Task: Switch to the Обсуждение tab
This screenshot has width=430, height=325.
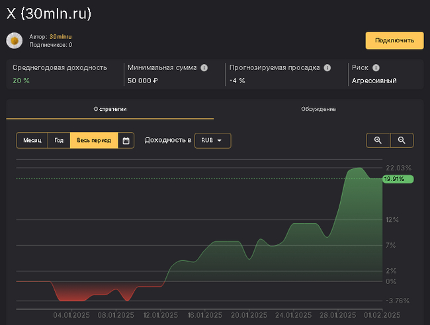Action: coord(318,109)
